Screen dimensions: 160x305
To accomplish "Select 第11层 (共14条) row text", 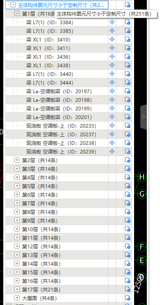I will [41, 238].
